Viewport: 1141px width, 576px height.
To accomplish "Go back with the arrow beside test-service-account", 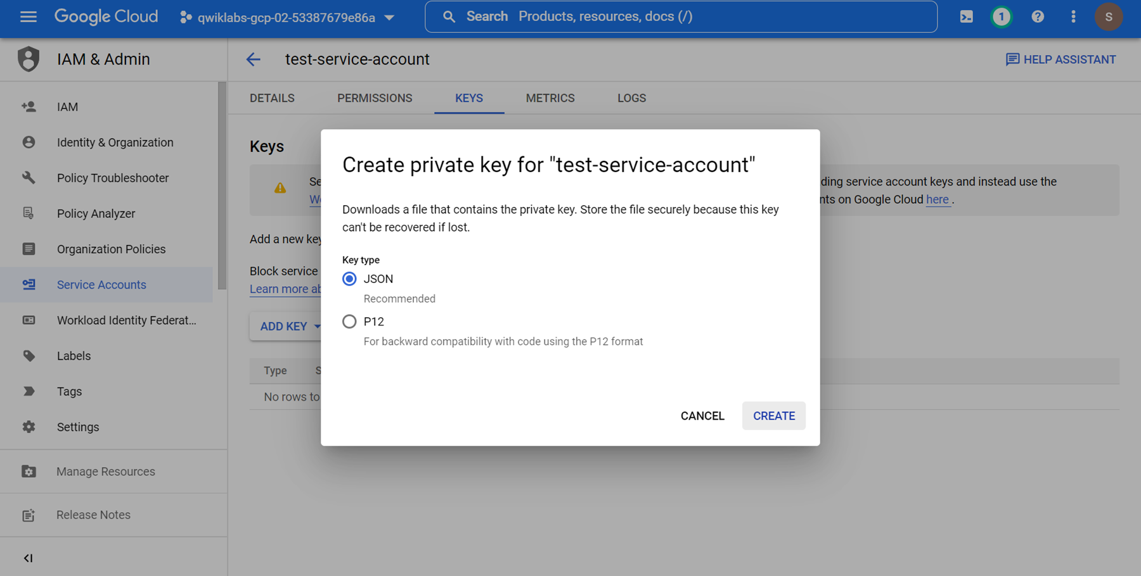I will coord(254,59).
